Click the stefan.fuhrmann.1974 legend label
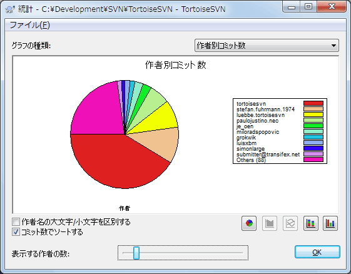This screenshot has width=351, height=274. (265, 109)
